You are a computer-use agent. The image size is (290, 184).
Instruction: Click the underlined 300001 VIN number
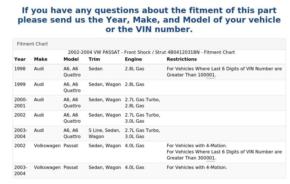(207, 158)
